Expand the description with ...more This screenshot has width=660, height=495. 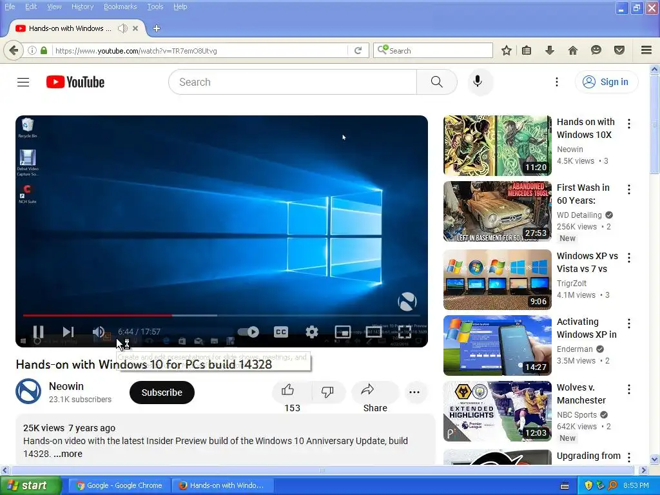point(68,454)
